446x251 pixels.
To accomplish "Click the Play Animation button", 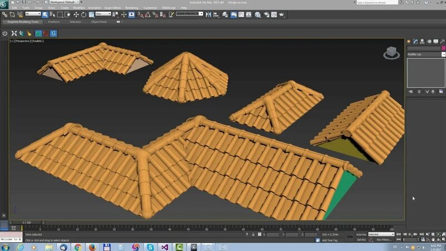I will point(410,234).
